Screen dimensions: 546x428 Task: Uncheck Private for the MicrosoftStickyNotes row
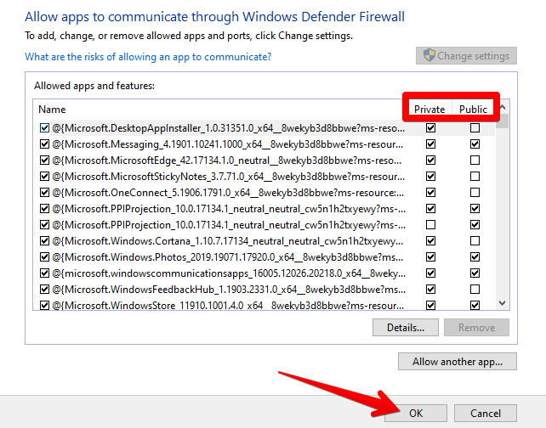click(x=430, y=177)
